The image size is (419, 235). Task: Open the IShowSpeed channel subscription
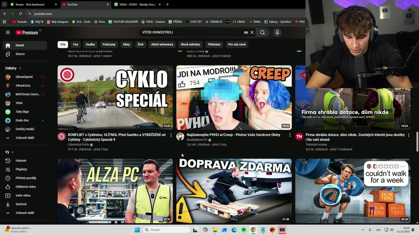(x=25, y=77)
